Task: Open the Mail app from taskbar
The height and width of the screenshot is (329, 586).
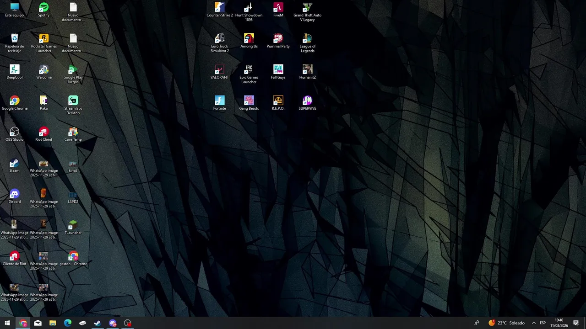Action: coord(38,323)
